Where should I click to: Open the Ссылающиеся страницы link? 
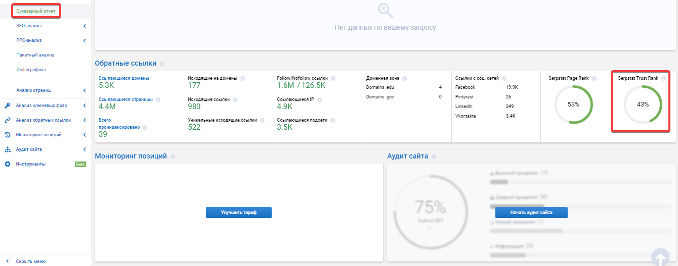tap(125, 99)
